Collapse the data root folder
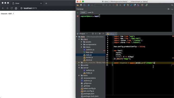Viewport: 174px width, 98px height. click(77, 37)
